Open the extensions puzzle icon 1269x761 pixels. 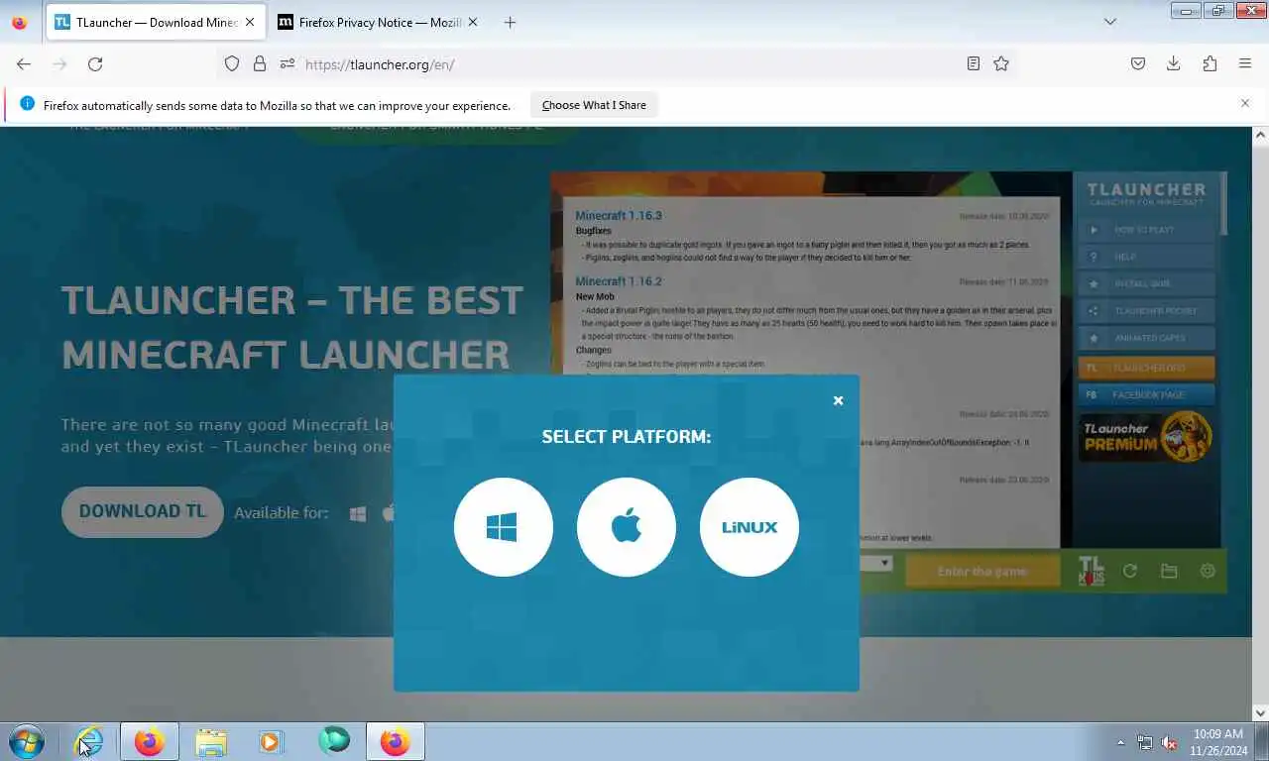pos(1210,63)
